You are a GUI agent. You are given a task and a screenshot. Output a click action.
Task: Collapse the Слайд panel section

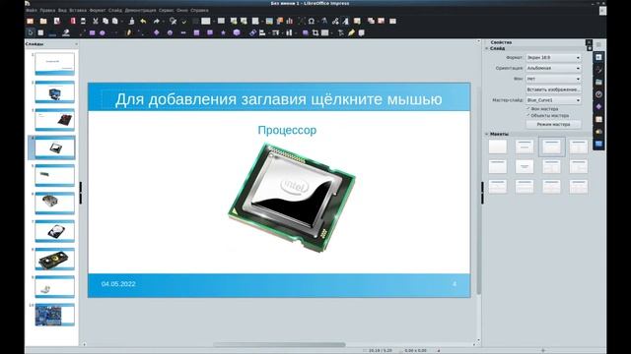[x=486, y=48]
